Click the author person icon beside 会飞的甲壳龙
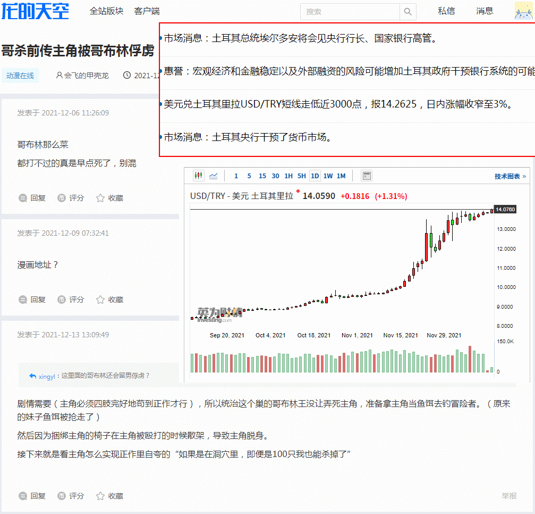 coord(60,75)
